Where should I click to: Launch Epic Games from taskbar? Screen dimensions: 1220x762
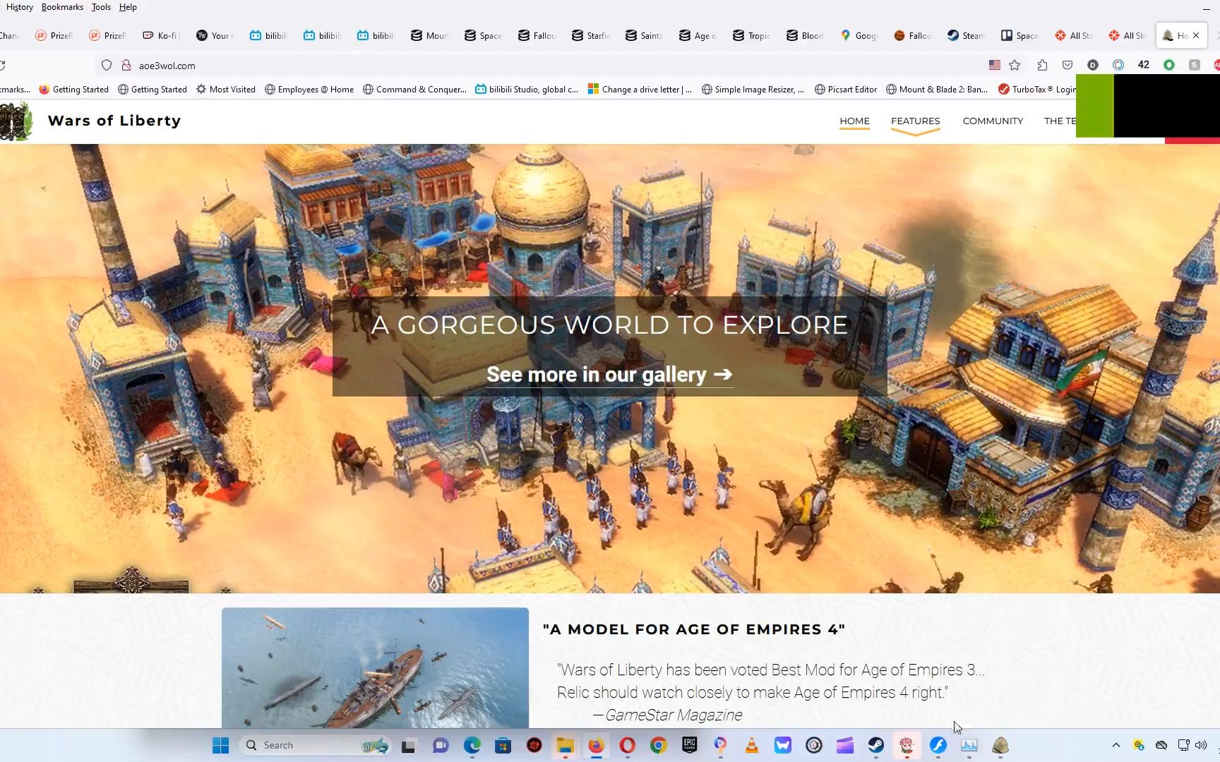689,745
